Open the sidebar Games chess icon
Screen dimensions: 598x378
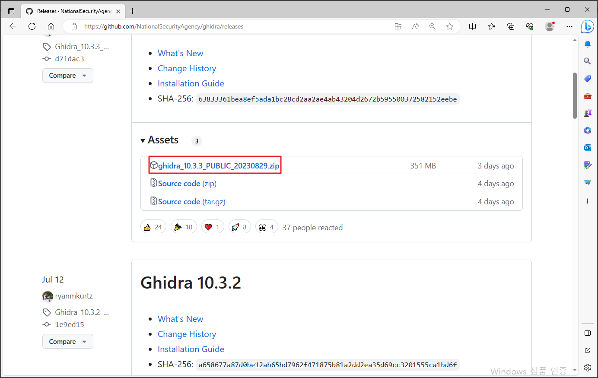click(588, 113)
